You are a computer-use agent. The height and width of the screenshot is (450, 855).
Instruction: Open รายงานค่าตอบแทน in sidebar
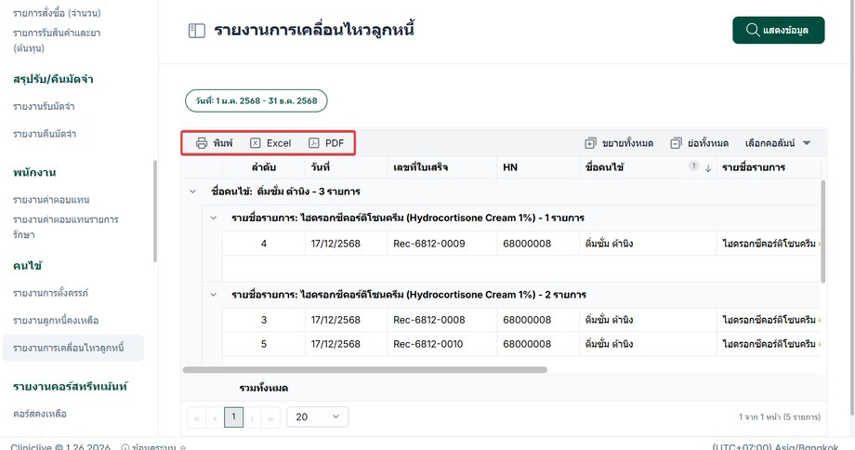point(51,200)
